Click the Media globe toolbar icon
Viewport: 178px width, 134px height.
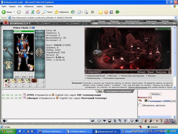(x=73, y=12)
